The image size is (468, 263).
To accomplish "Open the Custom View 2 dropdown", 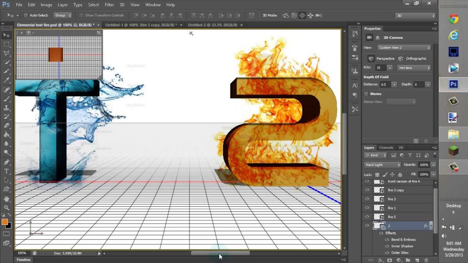I will point(404,47).
